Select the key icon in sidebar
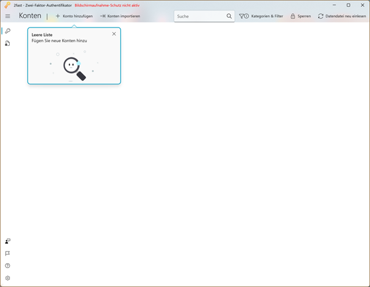Image resolution: width=370 pixels, height=287 pixels. (x=7, y=31)
